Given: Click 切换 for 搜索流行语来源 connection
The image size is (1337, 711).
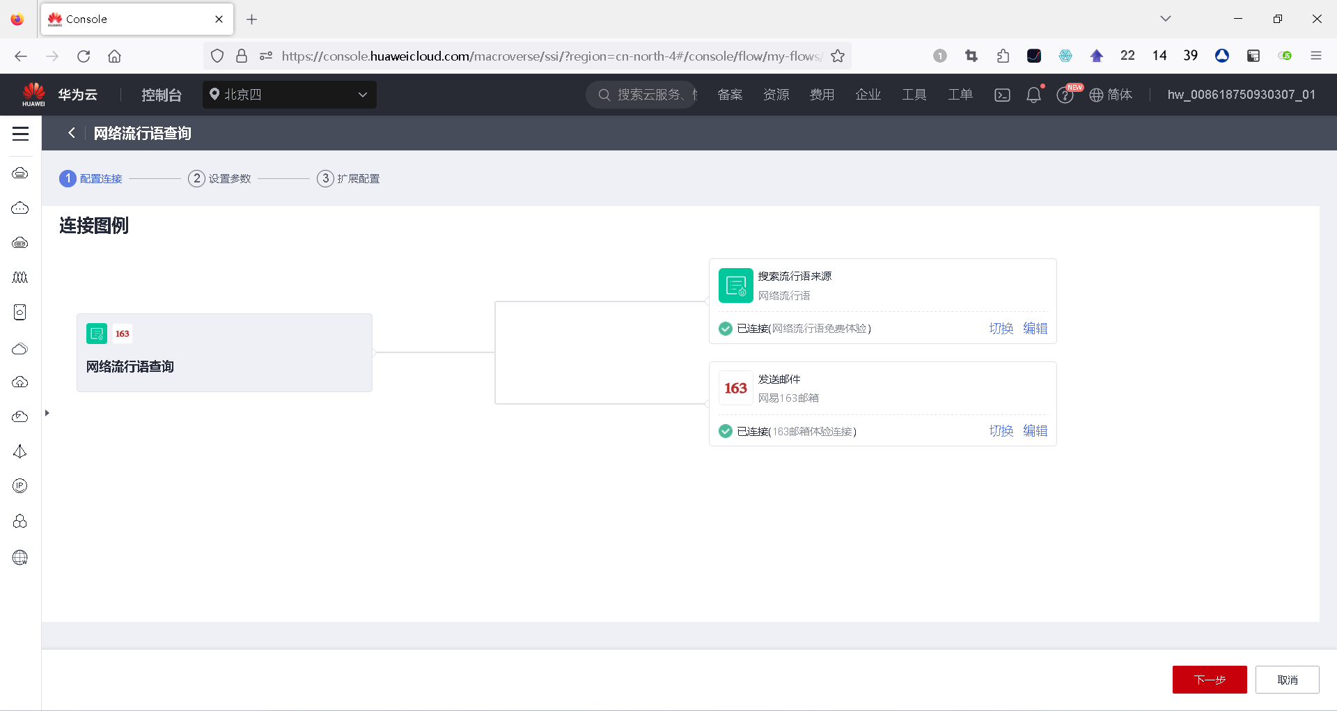Looking at the screenshot, I should (x=1001, y=329).
